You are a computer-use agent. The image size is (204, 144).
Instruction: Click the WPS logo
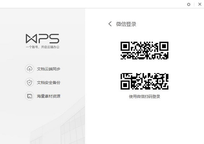[x=43, y=39]
